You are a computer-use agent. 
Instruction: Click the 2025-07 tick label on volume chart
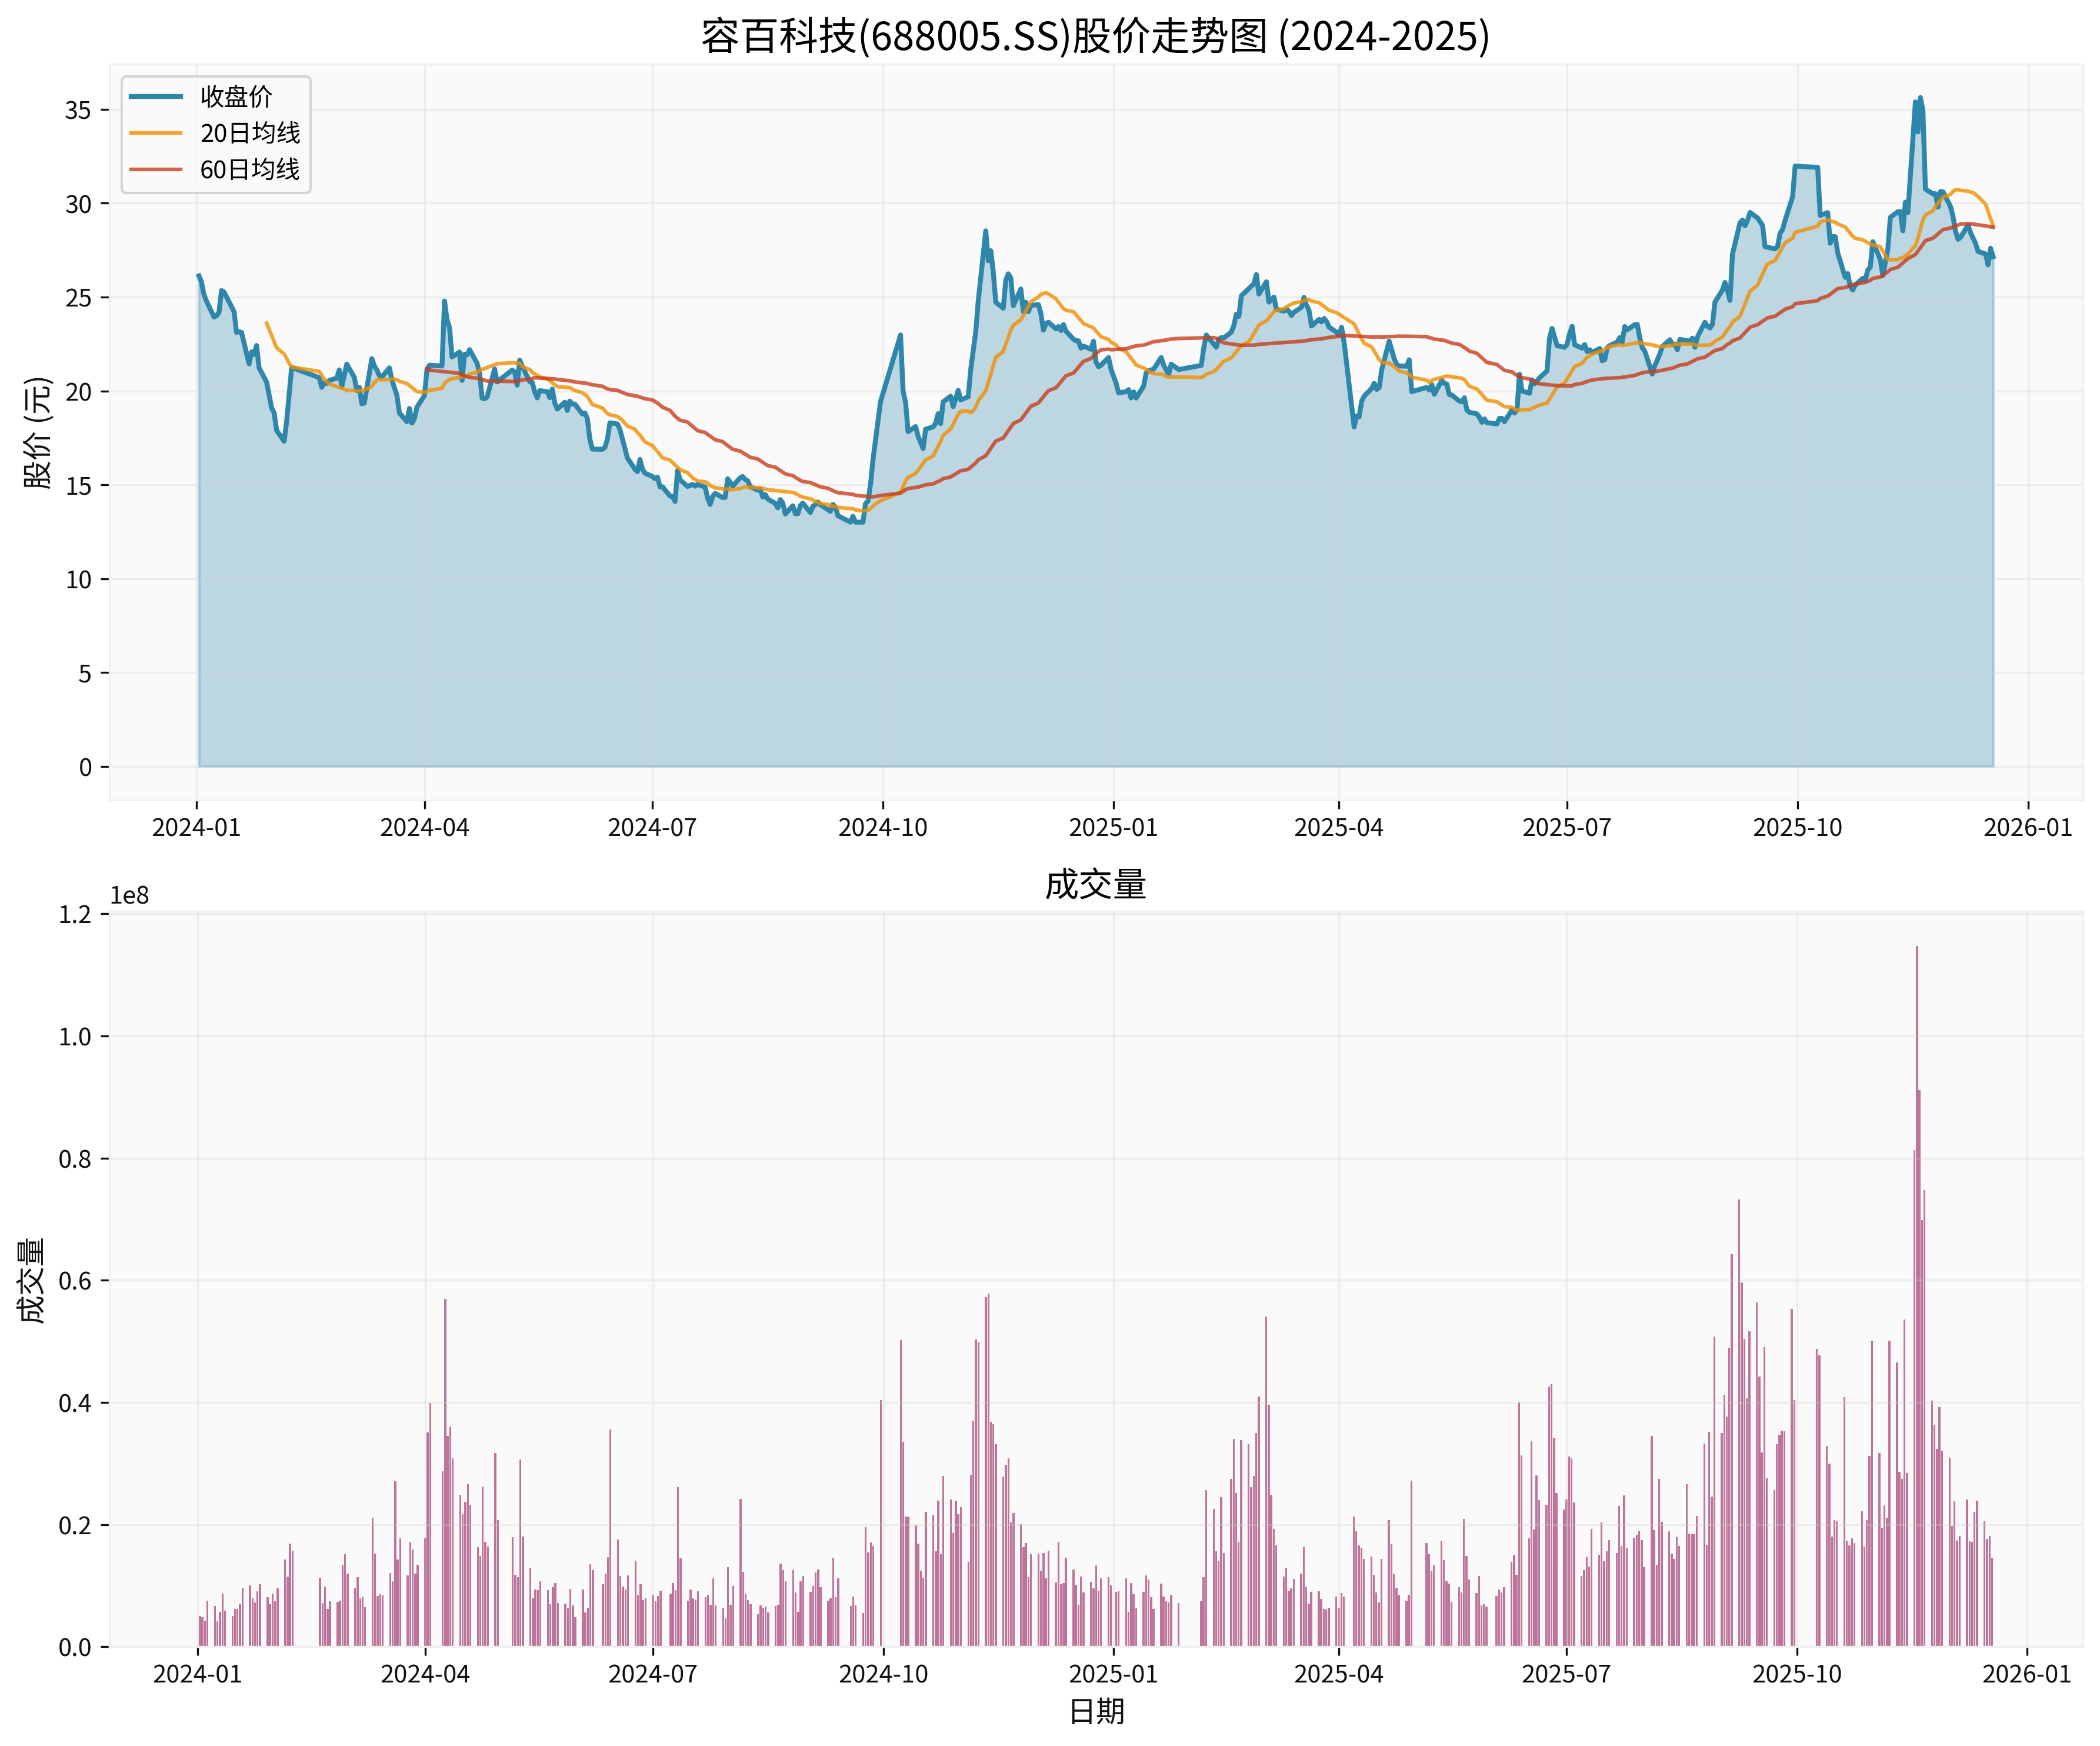point(1566,1674)
